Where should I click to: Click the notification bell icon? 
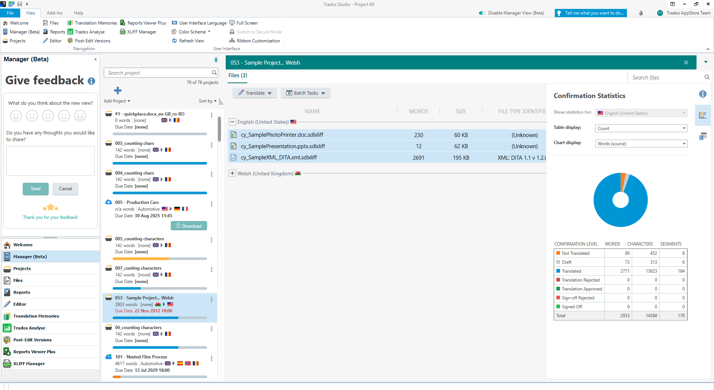coord(641,13)
